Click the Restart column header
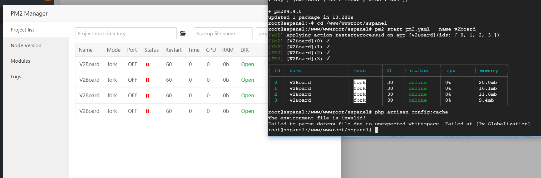This screenshot has width=541, height=178. [173, 50]
